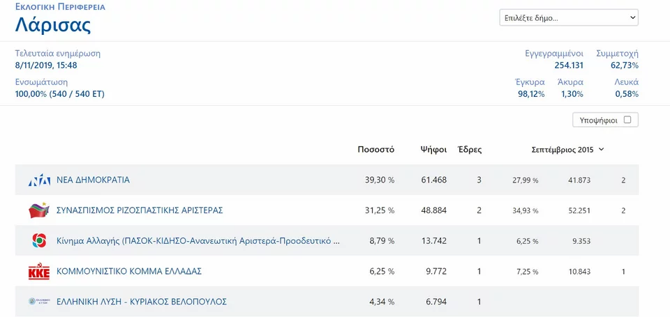Click the Άκυρα label
Screen dimensions: 670x317
pos(570,82)
